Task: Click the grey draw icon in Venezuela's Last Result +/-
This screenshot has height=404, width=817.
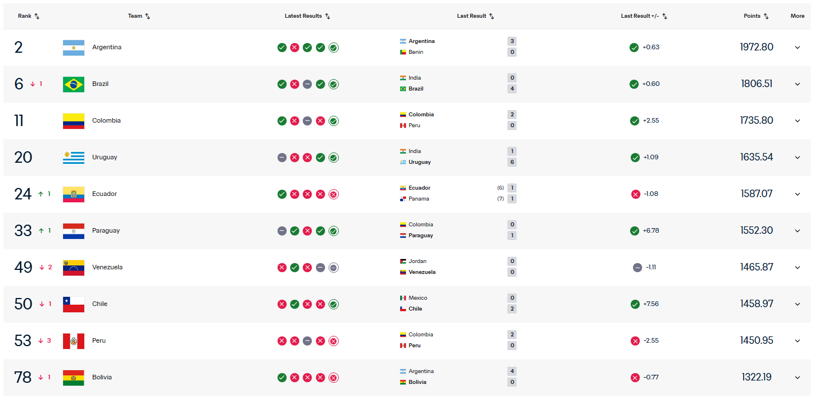Action: click(637, 268)
